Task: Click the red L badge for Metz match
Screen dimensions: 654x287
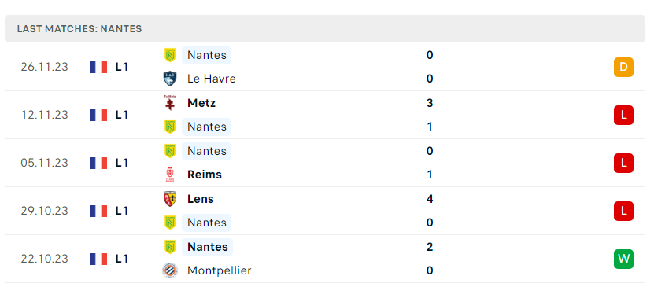Action: tap(623, 115)
